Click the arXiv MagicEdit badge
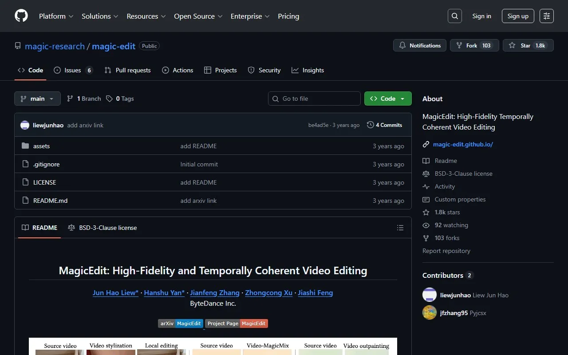 pyautogui.click(x=181, y=323)
